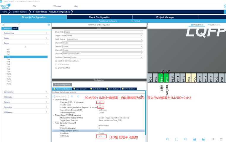Click the yellow VDD pin
Viewport: 226px width, 142px height.
point(194,78)
